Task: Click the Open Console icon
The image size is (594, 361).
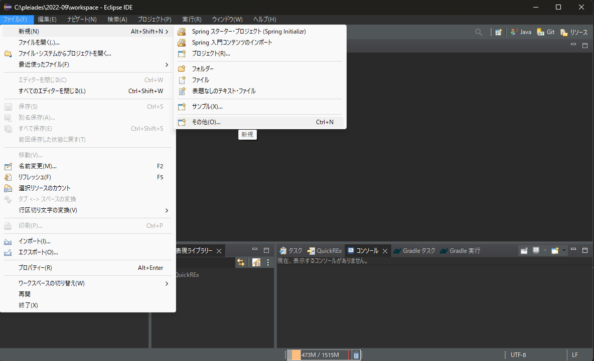Action: pos(555,251)
